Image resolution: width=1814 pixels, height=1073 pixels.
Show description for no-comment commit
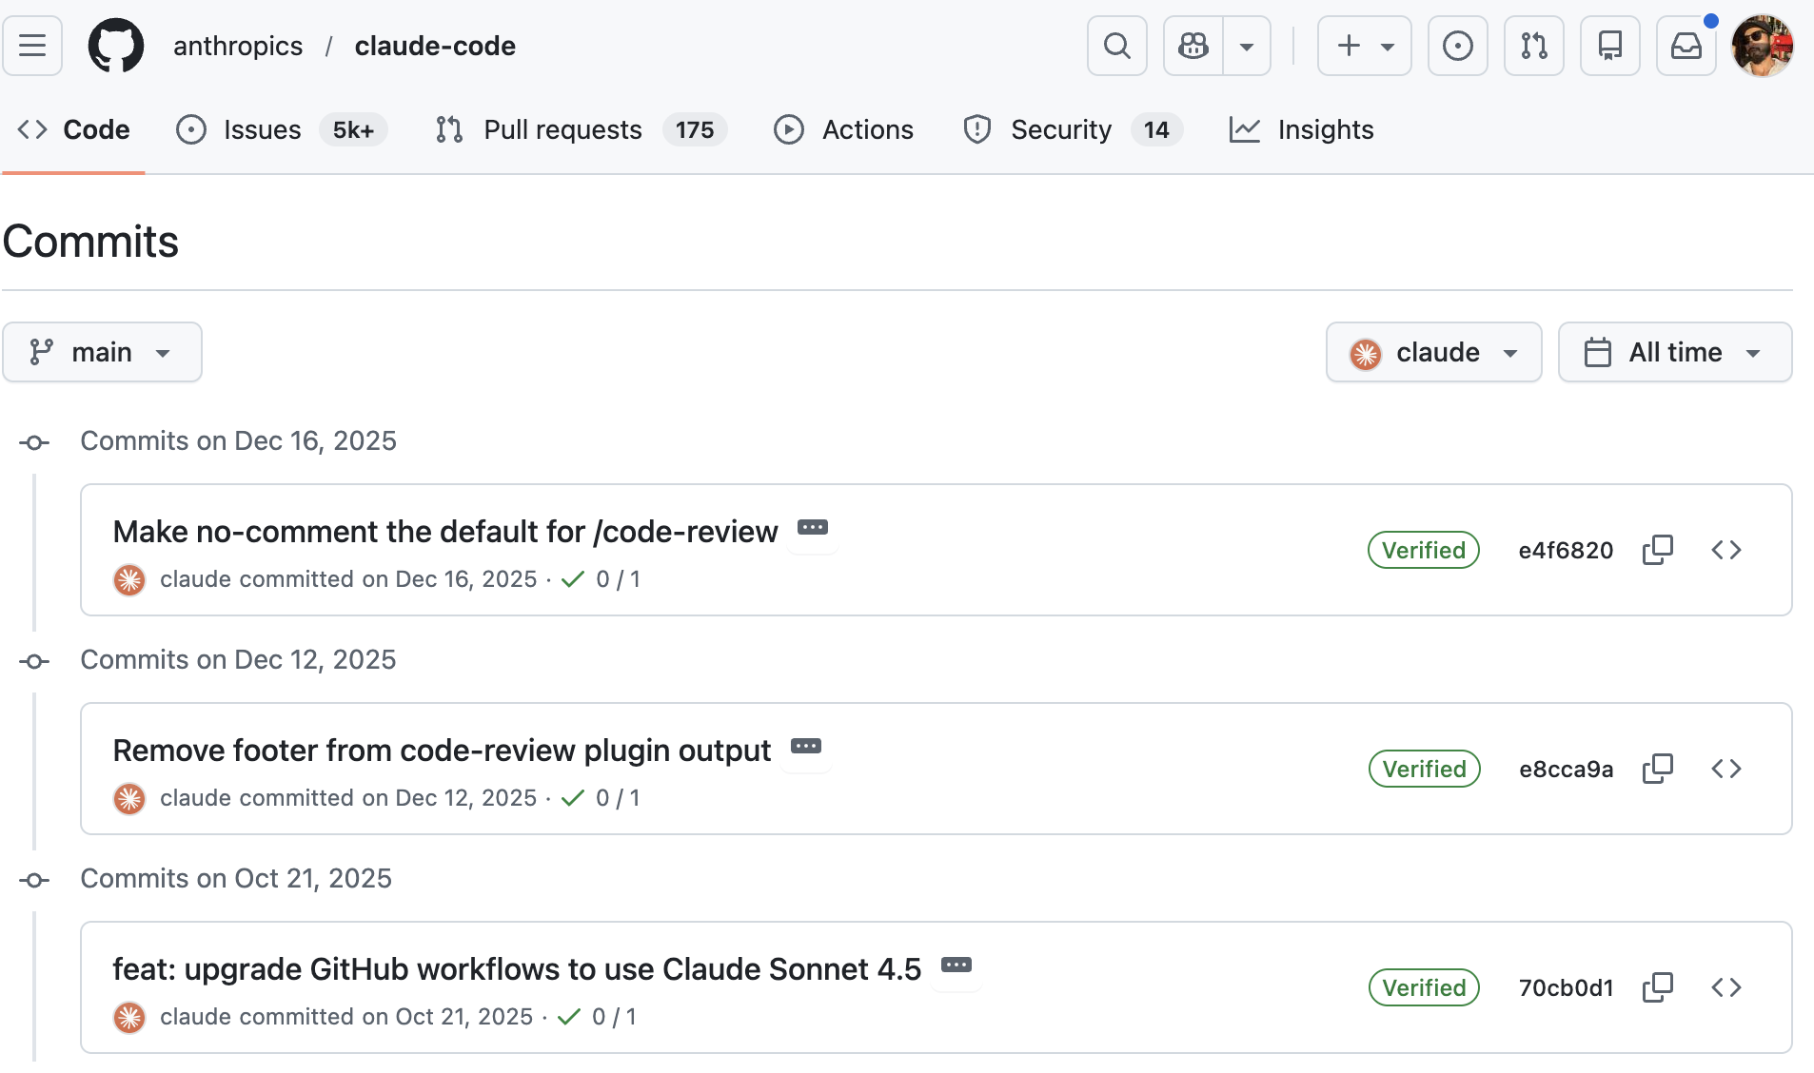[x=812, y=528]
